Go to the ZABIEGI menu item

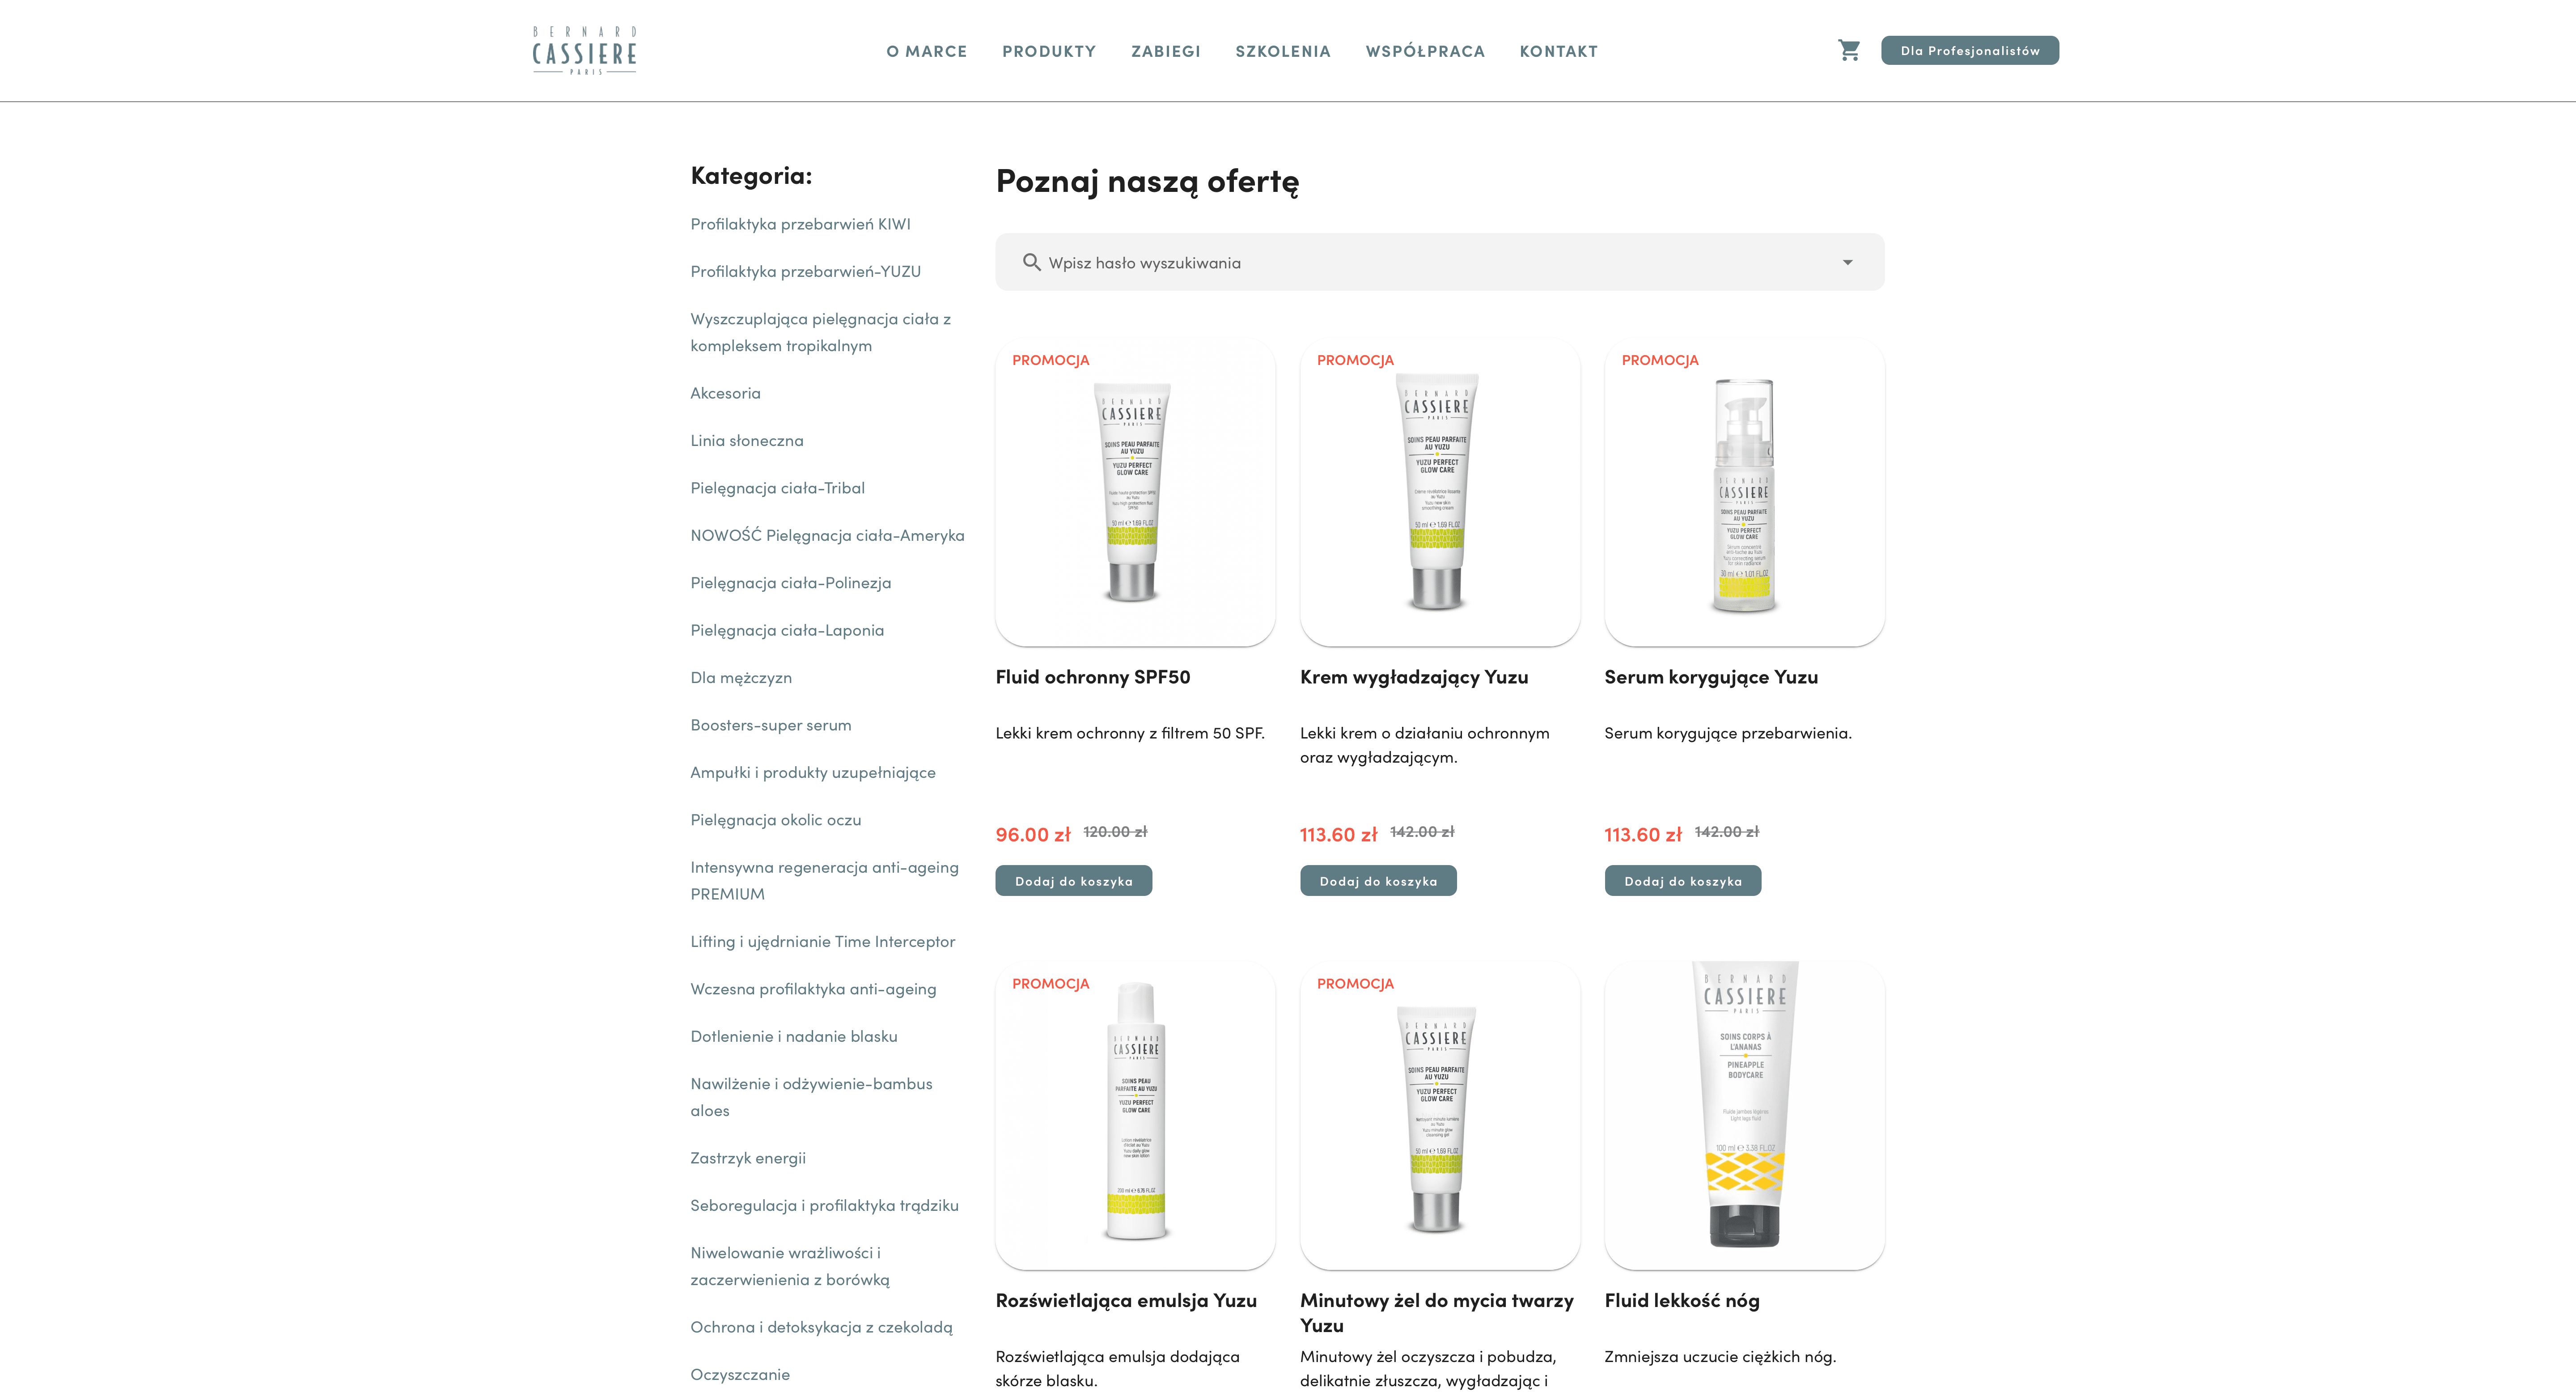[1165, 51]
